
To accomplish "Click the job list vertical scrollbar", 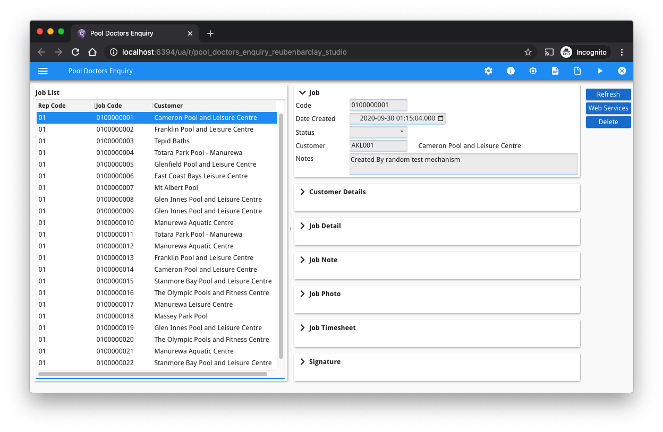I will click(281, 236).
